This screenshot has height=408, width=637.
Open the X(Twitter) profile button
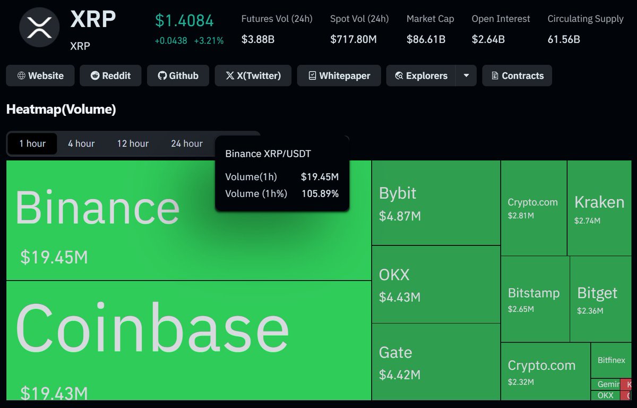[253, 75]
